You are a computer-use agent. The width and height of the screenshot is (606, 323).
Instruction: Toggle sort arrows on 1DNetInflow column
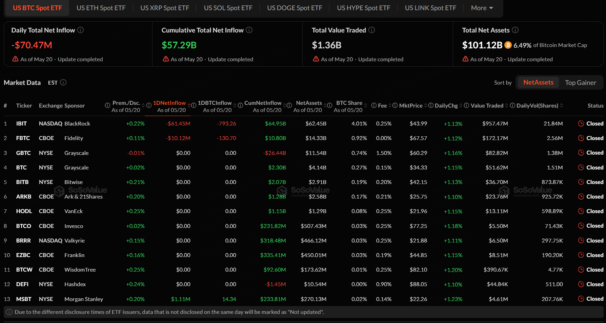click(189, 106)
